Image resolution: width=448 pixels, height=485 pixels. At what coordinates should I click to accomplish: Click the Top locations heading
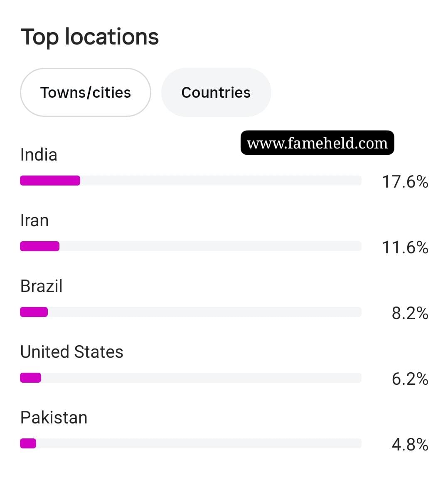click(90, 37)
